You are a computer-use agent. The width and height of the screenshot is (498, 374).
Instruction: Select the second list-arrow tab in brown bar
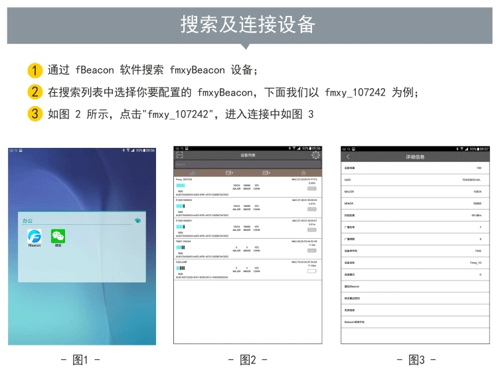(229, 173)
